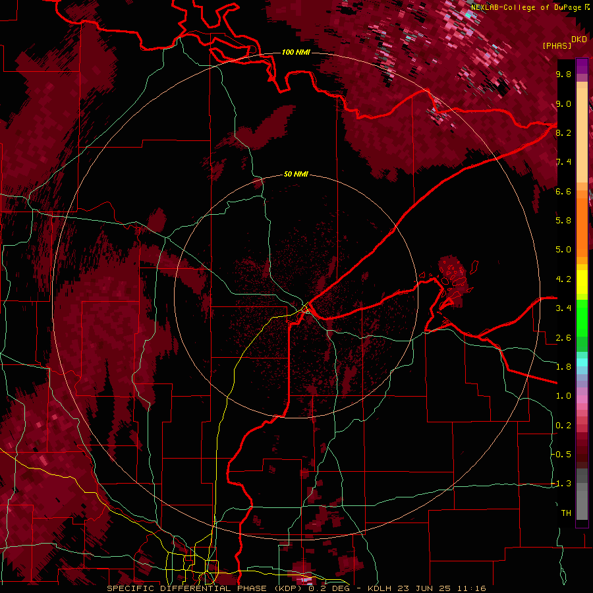593x593 pixels.
Task: Select the 8.2 value on the legend
Action: tap(563, 132)
